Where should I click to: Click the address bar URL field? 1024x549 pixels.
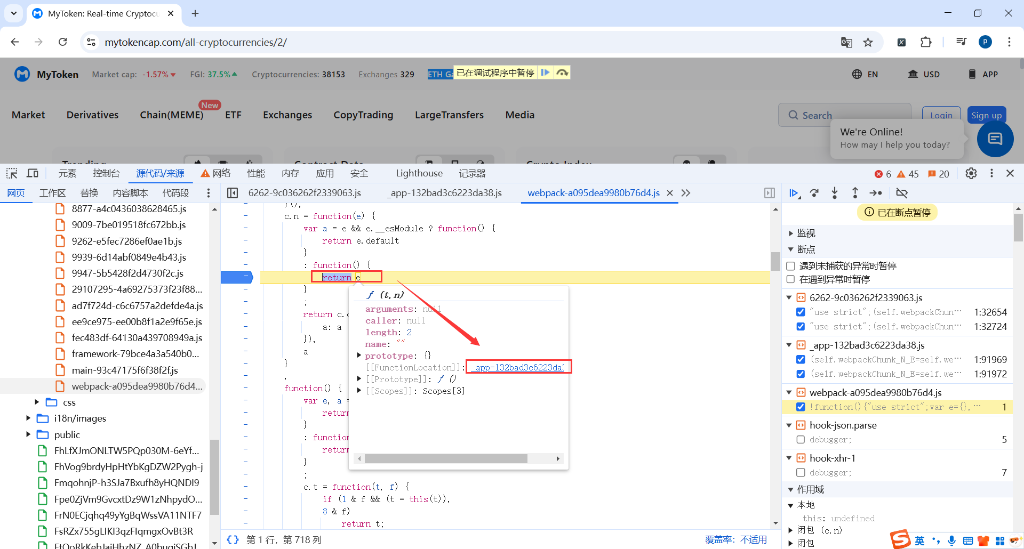tap(462, 42)
